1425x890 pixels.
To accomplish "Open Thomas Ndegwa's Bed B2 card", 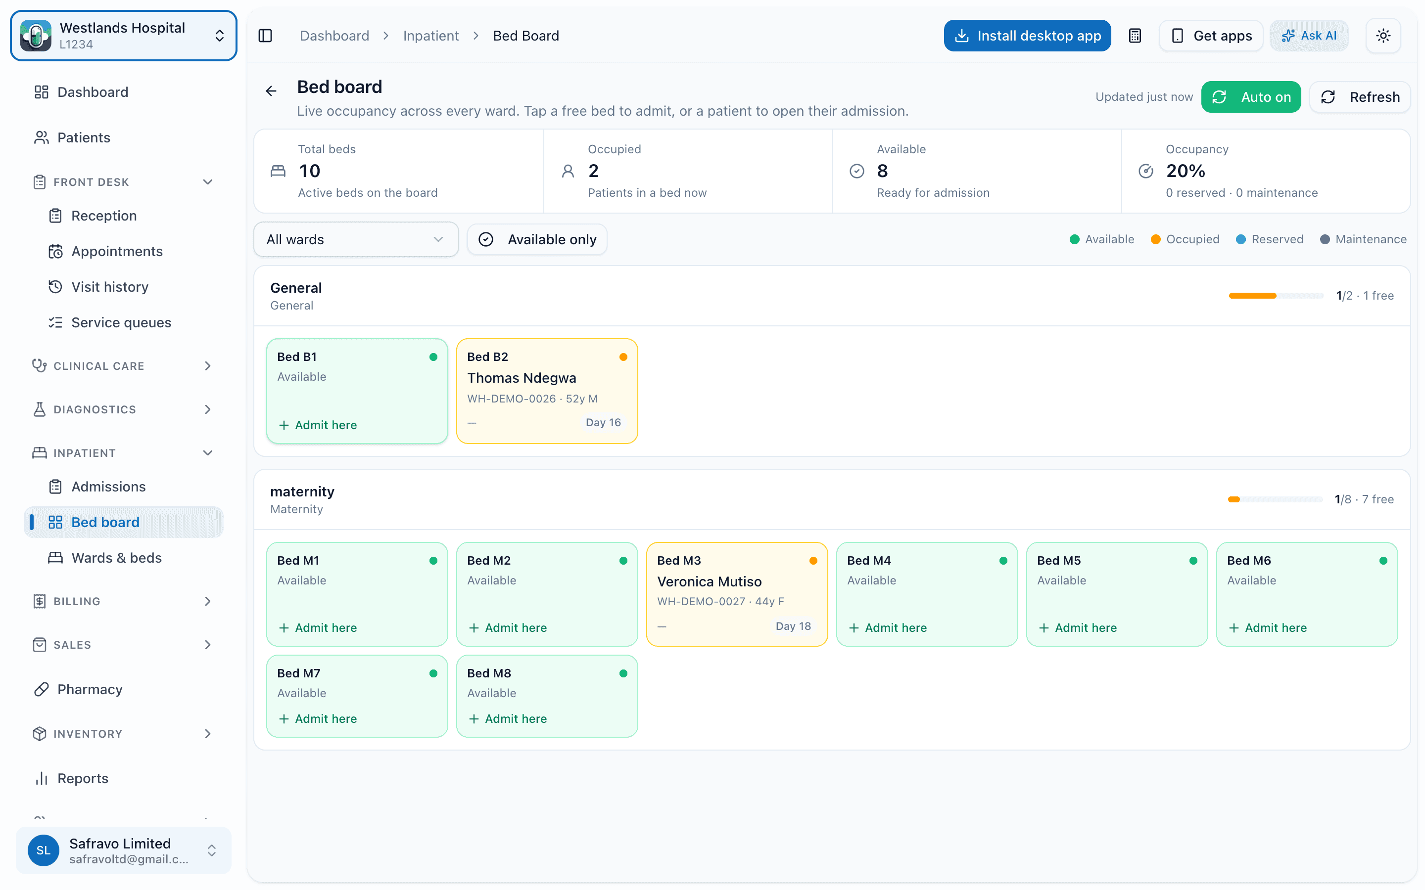I will [x=547, y=391].
